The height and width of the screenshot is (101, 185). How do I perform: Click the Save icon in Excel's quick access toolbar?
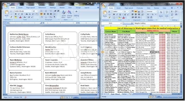(109, 4)
